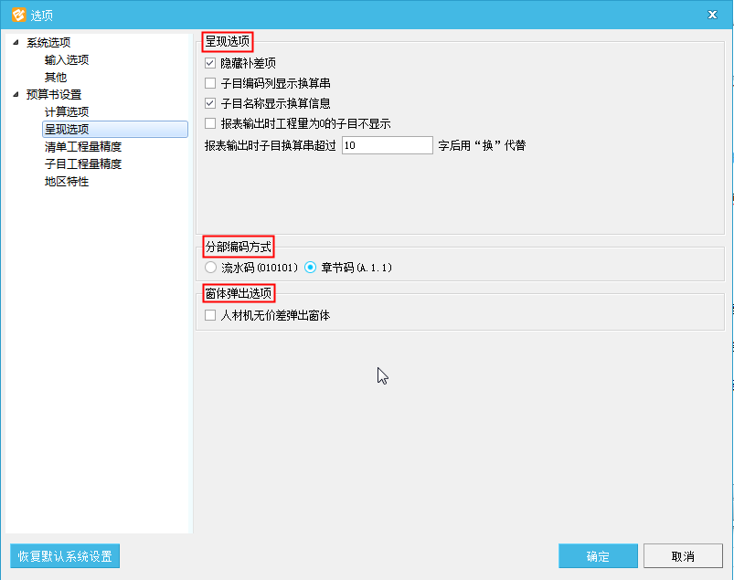
Task: Click the 换算串 character limit input field
Action: 387,145
